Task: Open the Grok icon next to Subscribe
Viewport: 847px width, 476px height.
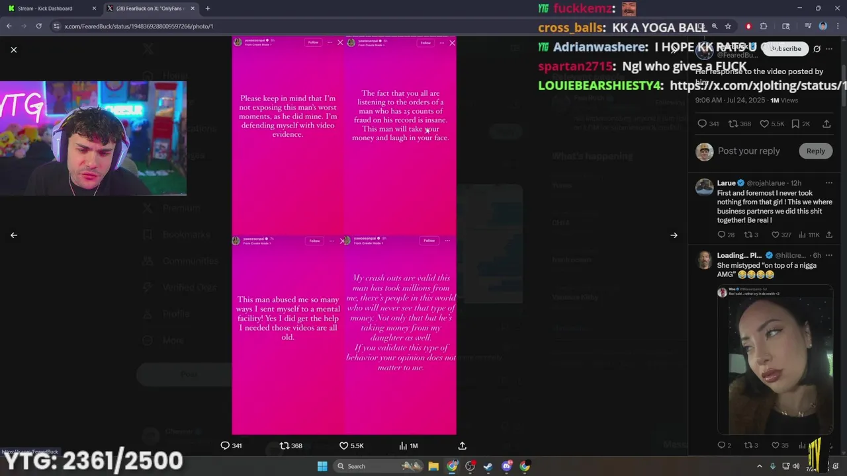Action: [x=817, y=48]
